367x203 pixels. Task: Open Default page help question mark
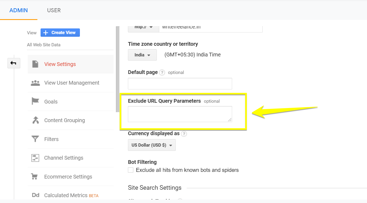(x=162, y=72)
